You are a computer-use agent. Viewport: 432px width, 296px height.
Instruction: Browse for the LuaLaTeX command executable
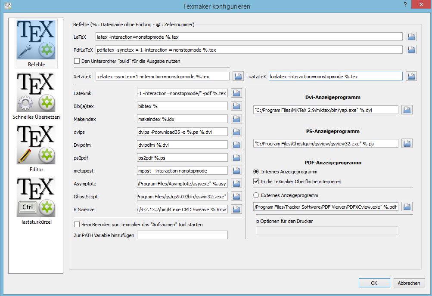(x=411, y=76)
